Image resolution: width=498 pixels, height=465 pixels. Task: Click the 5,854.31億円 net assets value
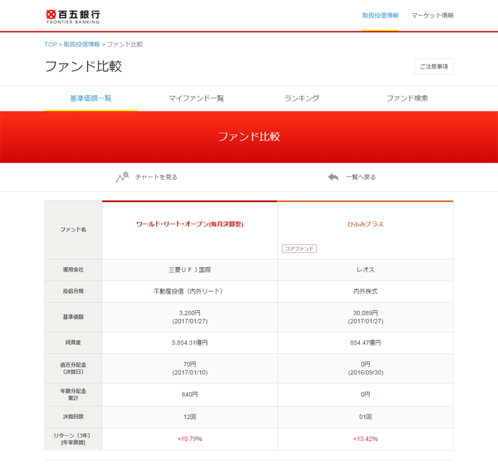(190, 343)
